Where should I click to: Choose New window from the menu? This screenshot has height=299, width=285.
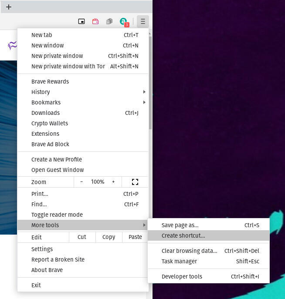coord(83,45)
